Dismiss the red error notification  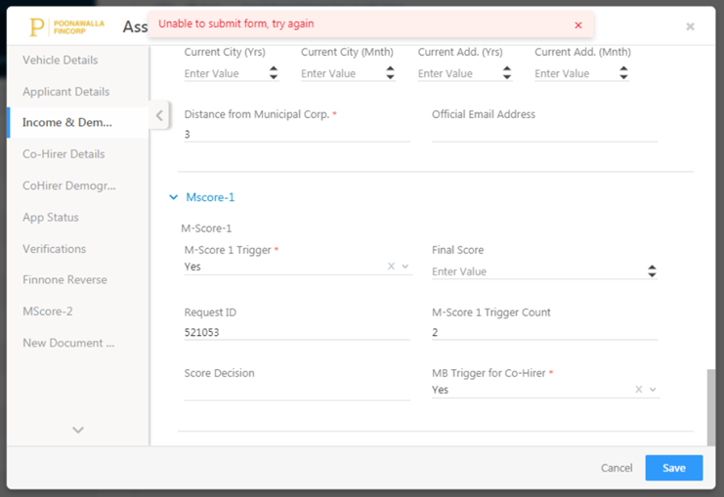coord(577,25)
